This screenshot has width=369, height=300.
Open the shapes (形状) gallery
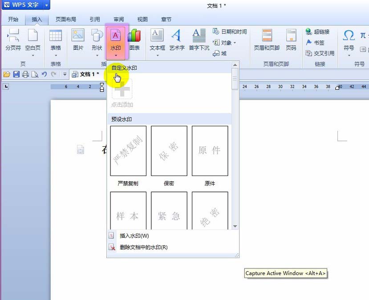click(x=97, y=40)
